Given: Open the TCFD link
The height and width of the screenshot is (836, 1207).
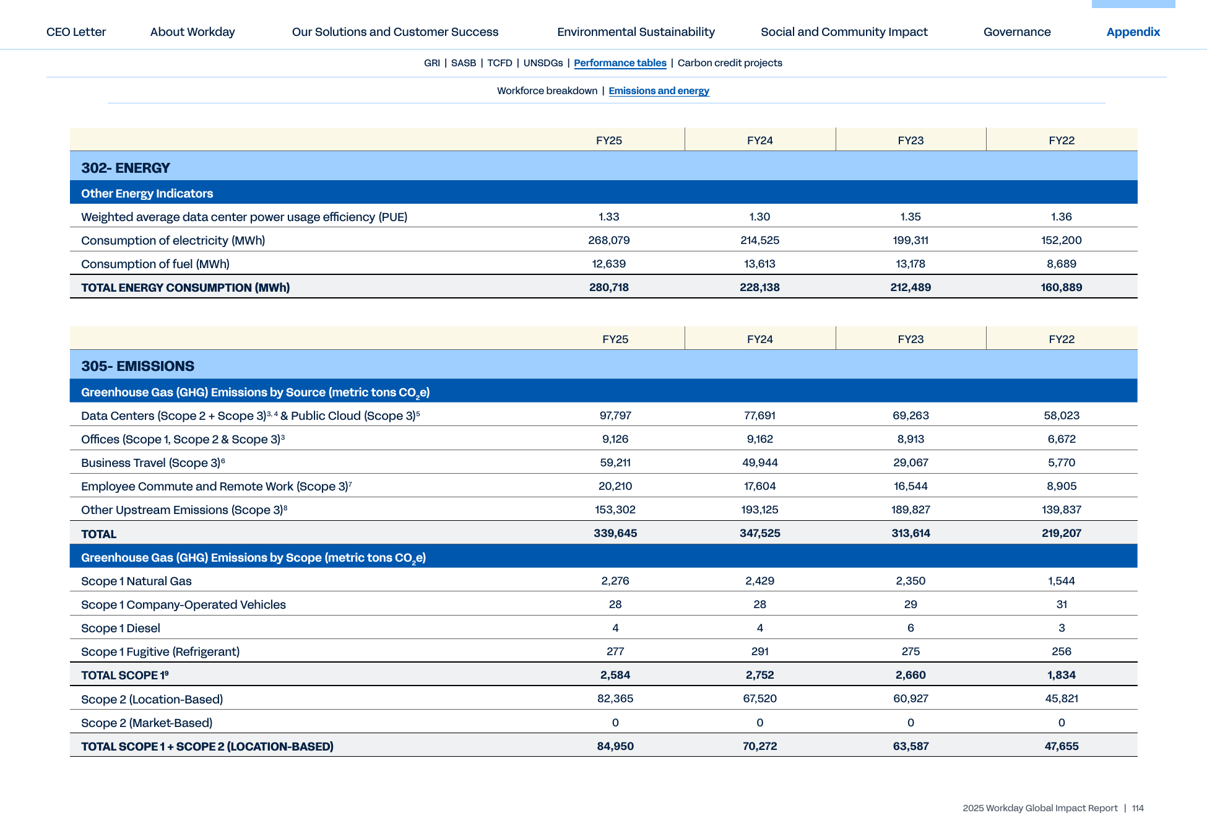Looking at the screenshot, I should 500,63.
